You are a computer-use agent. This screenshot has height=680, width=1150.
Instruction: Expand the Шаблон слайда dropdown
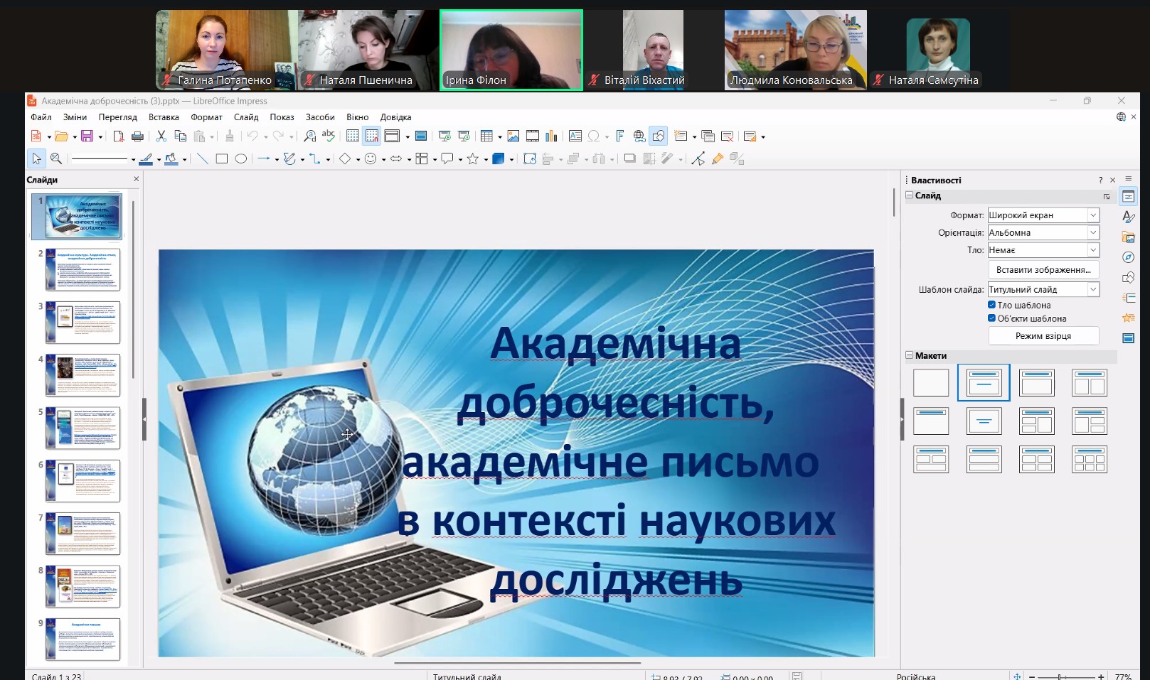pos(1093,290)
